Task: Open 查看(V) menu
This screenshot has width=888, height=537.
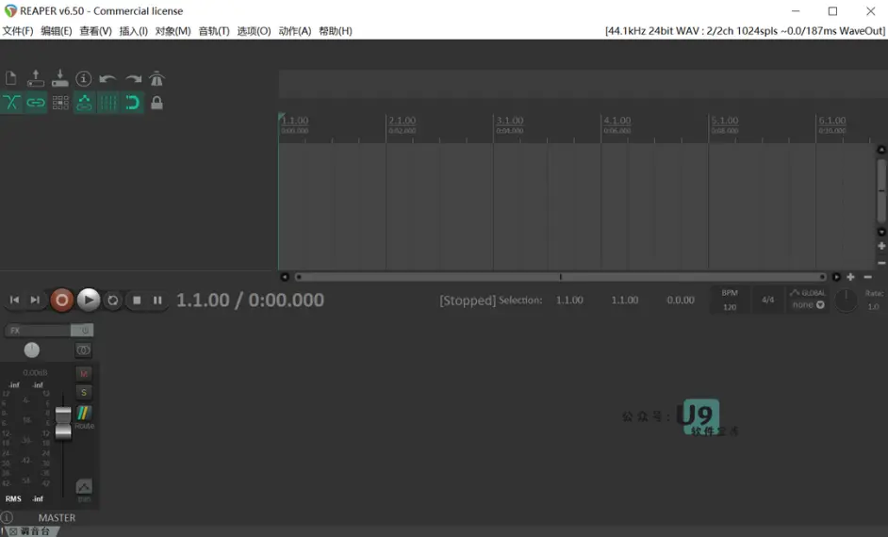Action: (96, 31)
